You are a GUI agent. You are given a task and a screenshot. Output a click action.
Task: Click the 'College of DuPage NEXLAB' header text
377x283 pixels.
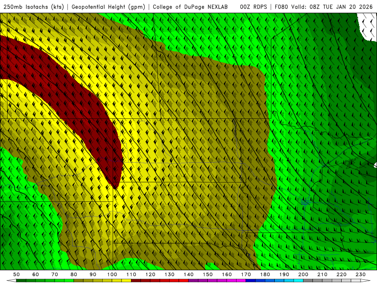(190, 7)
